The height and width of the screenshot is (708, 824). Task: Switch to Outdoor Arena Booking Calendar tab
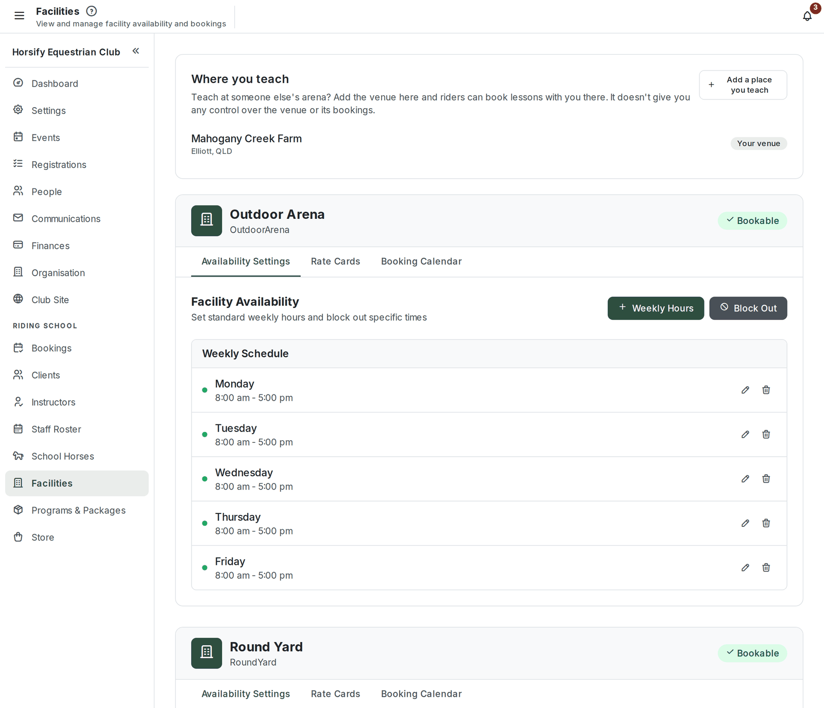(421, 261)
